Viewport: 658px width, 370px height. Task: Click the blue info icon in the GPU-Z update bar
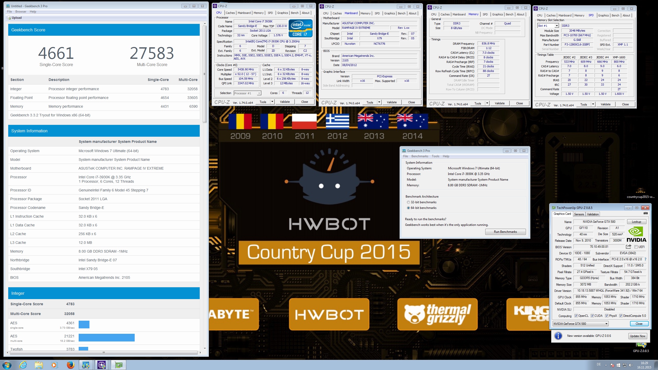(x=558, y=336)
